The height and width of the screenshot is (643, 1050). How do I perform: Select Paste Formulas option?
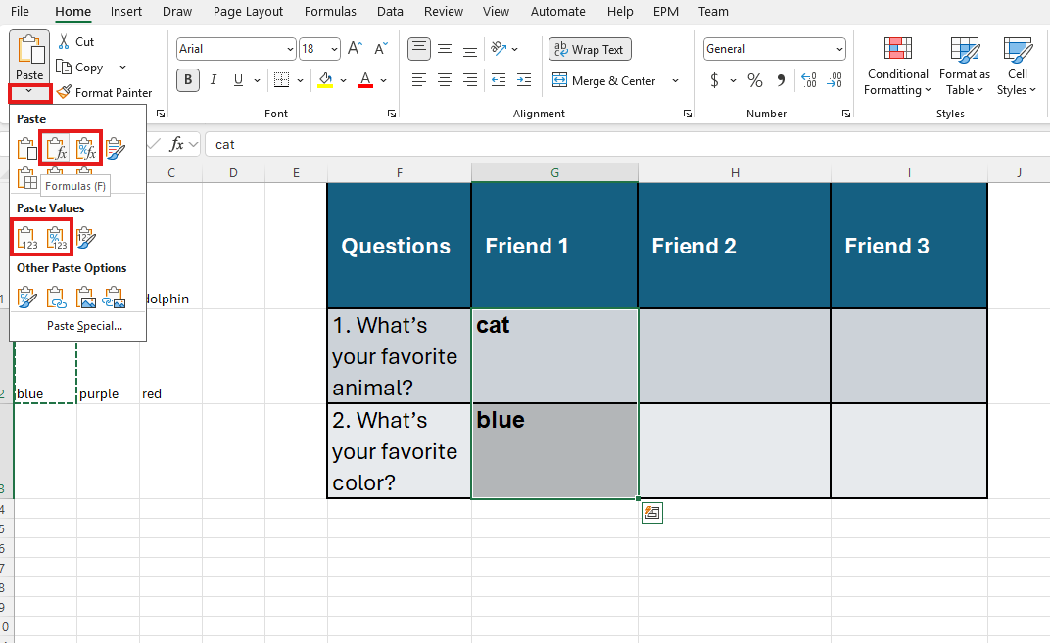56,148
